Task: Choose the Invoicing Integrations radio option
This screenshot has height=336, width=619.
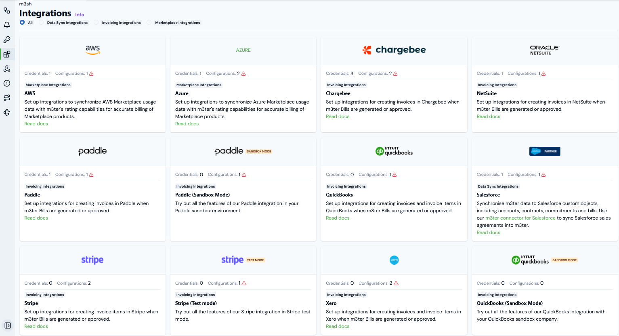Action: (x=96, y=22)
